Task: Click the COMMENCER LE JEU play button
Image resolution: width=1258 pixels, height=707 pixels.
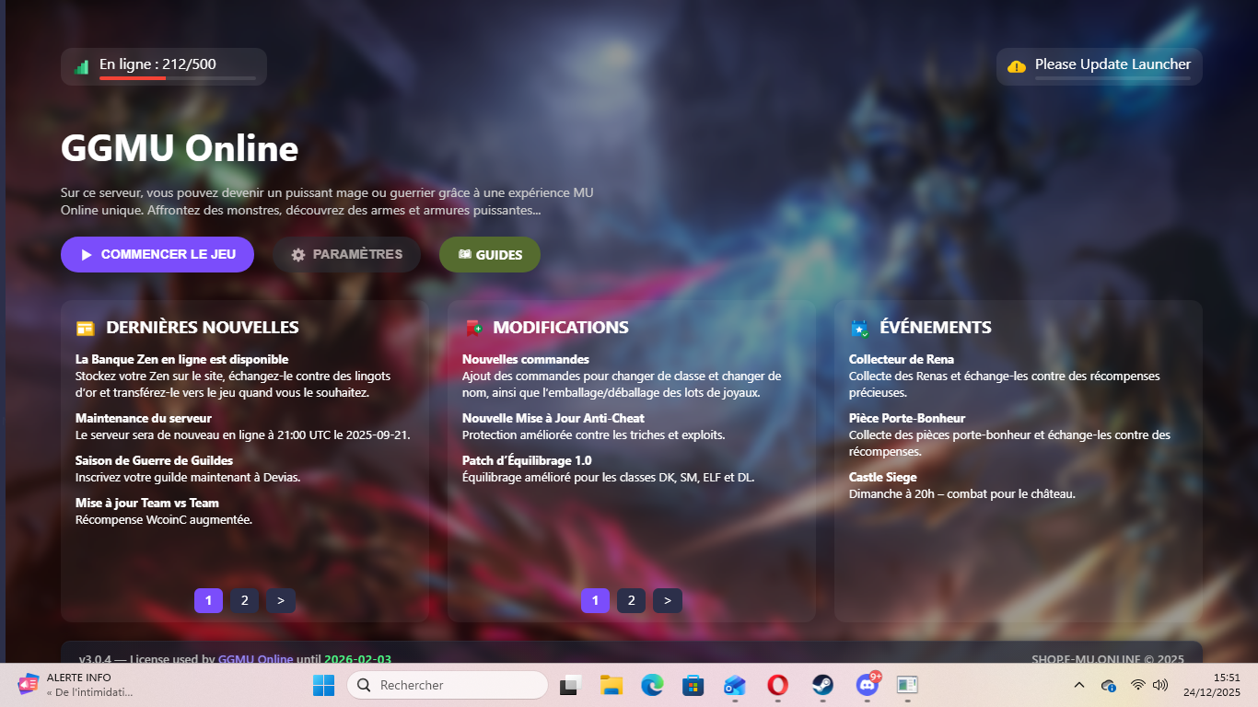Action: click(x=157, y=255)
